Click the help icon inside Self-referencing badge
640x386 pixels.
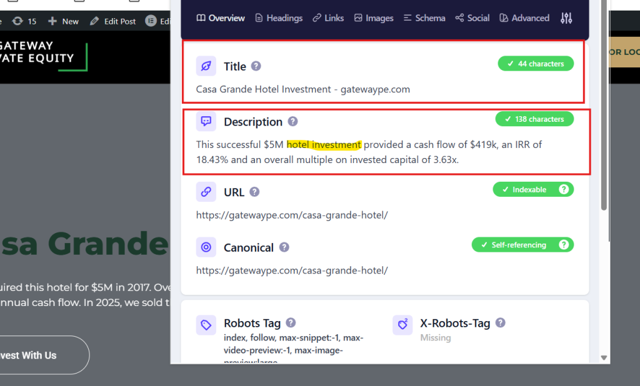point(564,245)
